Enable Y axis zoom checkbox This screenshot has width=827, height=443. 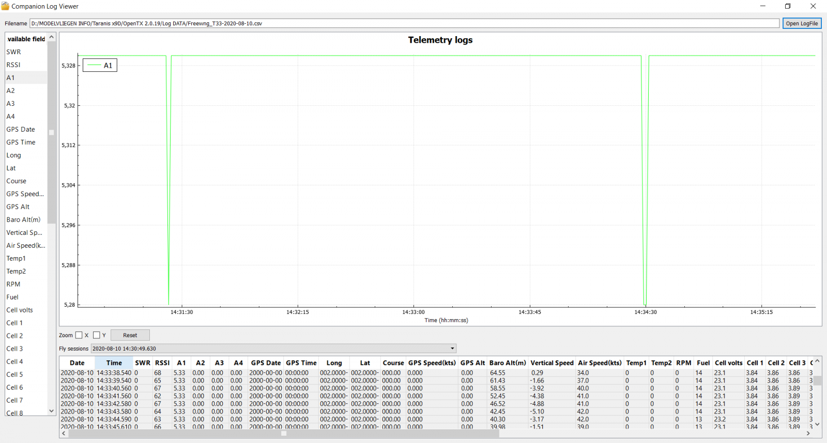coord(97,335)
